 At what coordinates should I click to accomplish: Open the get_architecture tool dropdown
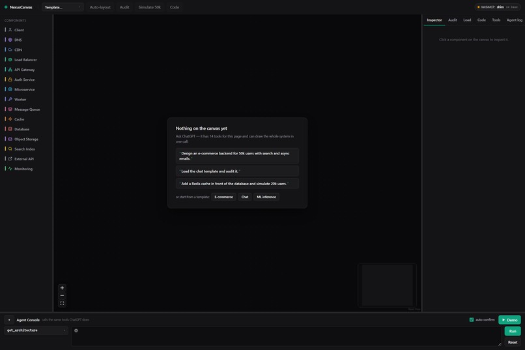coord(36,330)
